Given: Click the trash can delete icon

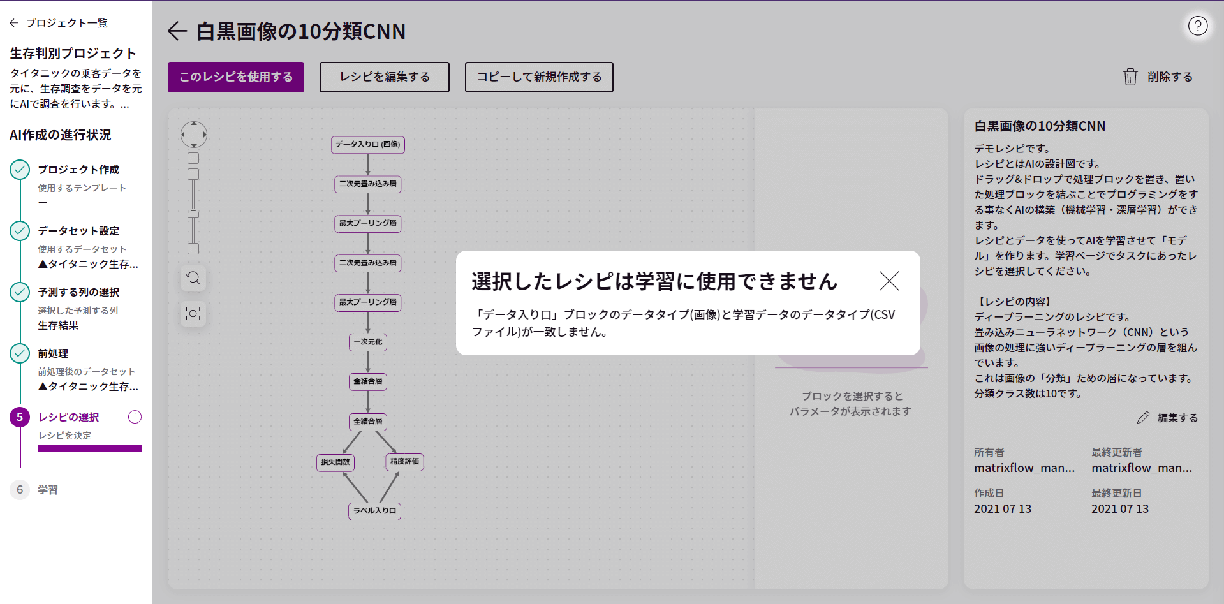Looking at the screenshot, I should [x=1130, y=77].
